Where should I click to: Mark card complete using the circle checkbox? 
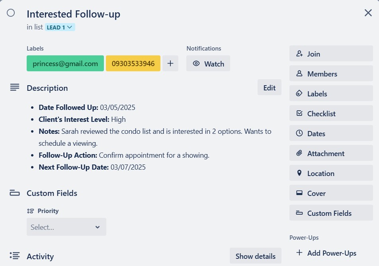[x=11, y=13]
